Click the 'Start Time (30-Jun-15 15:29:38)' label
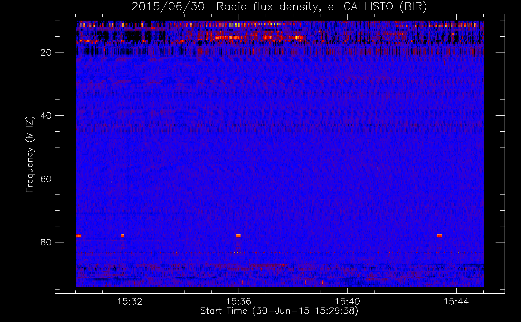The image size is (521, 322). 279,311
